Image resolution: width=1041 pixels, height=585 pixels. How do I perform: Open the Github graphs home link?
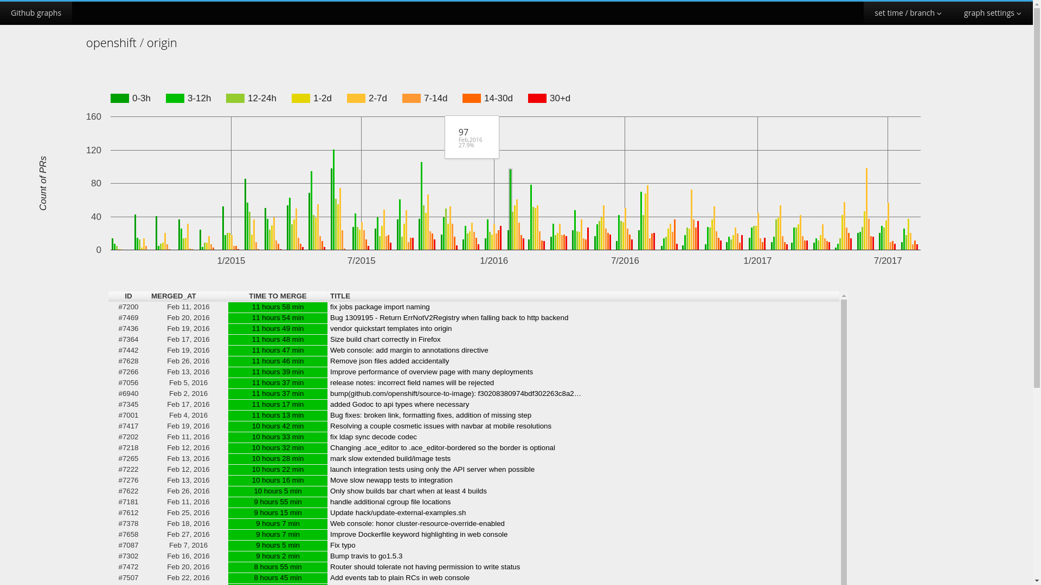tap(36, 13)
